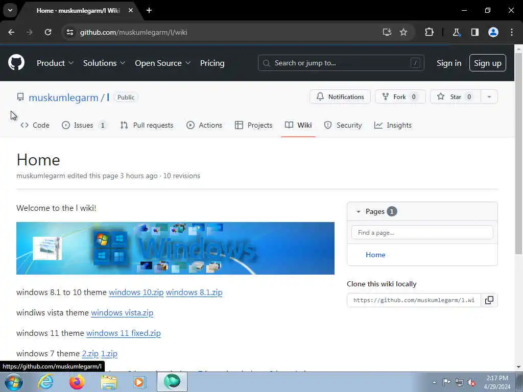This screenshot has width=523, height=392.
Task: Click the Windows banner image
Action: [175, 249]
